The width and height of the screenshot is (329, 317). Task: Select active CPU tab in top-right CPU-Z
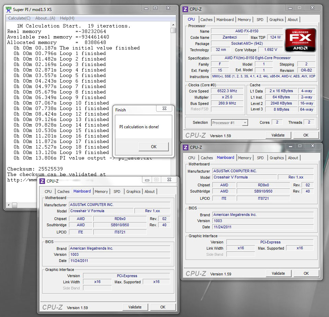pyautogui.click(x=191, y=19)
